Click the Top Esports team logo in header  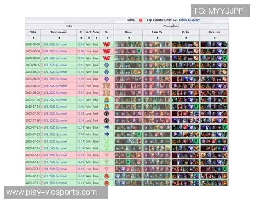[x=140, y=20]
